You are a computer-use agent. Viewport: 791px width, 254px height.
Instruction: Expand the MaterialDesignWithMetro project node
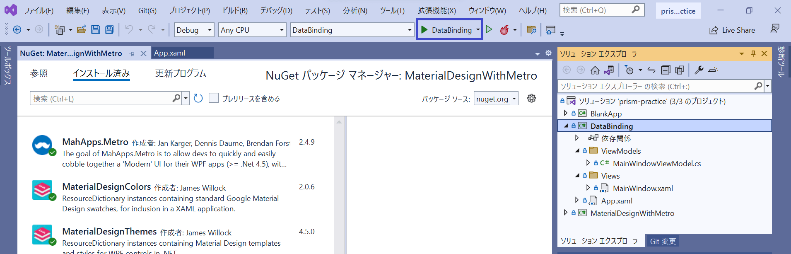[566, 213]
